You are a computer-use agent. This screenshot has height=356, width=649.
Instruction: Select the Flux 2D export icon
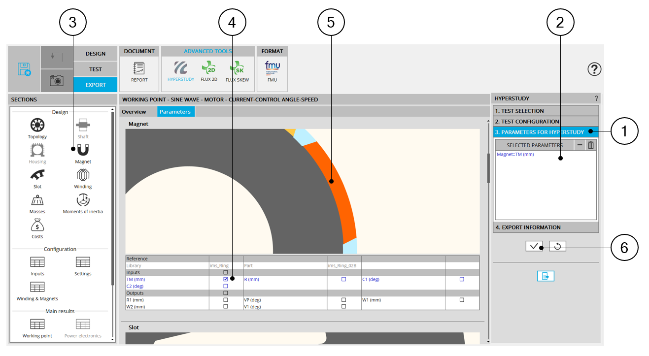tap(209, 70)
